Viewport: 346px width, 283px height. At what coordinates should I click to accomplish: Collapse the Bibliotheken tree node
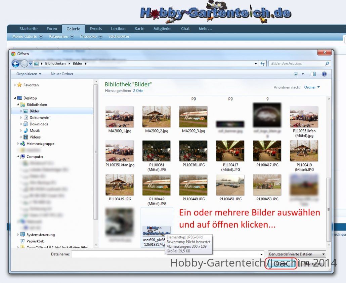(x=18, y=105)
